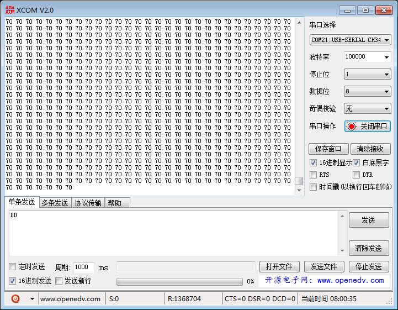The image size is (398, 310).
Task: Click the red status icon in status bar
Action: (15, 298)
